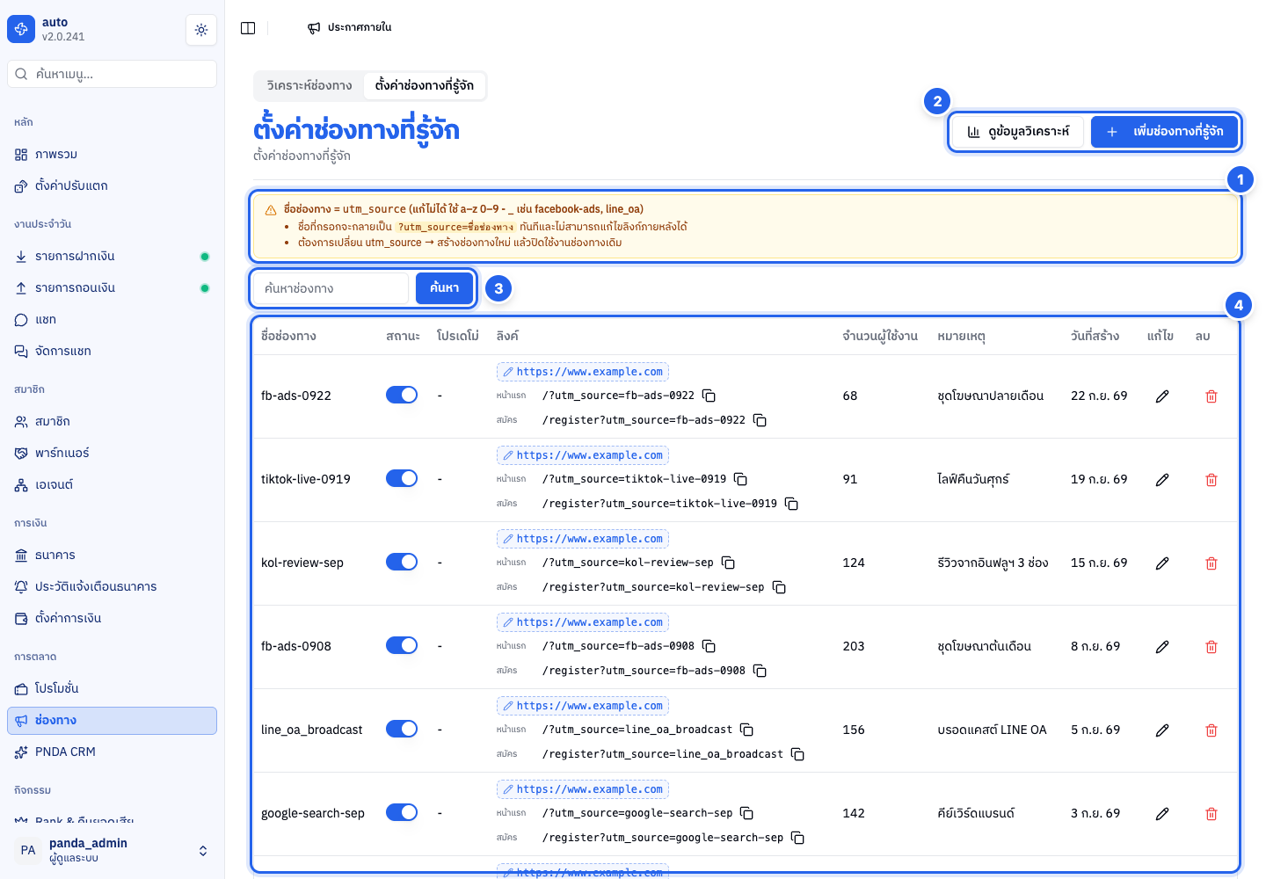Disable the fb-ads-0922 status switch

click(402, 395)
